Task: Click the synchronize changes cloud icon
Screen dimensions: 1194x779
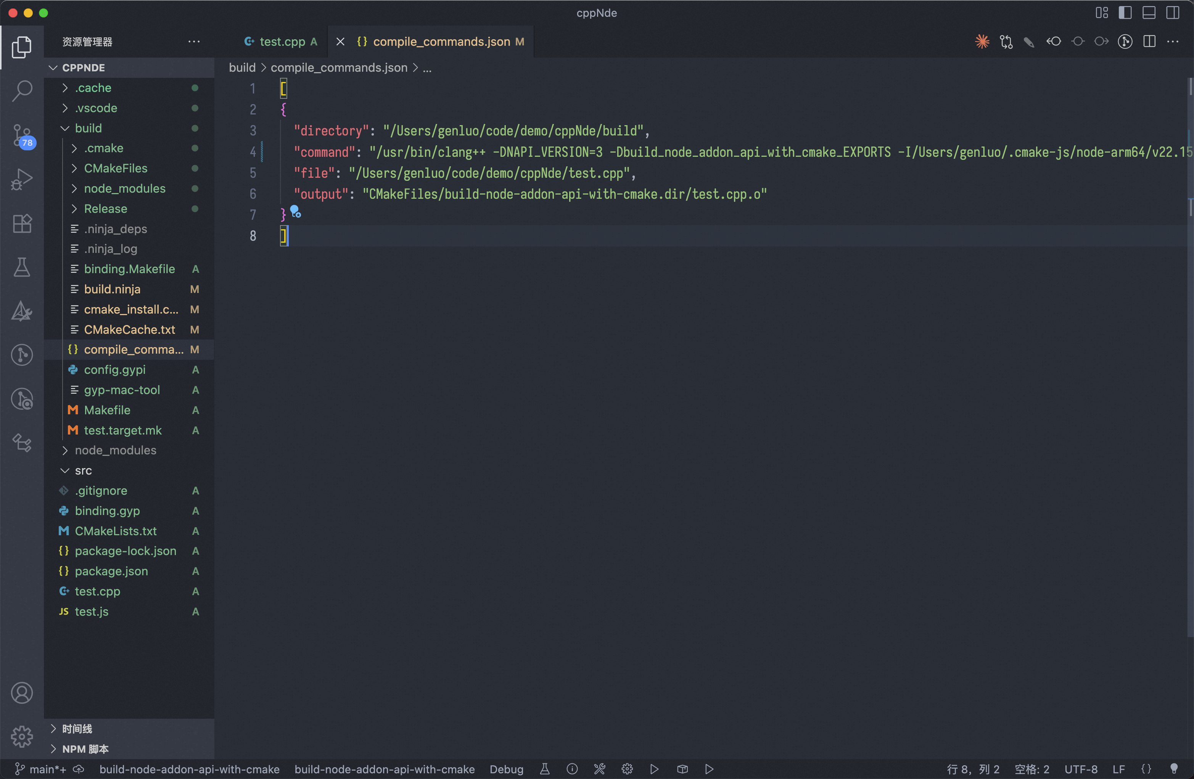Action: (x=79, y=769)
